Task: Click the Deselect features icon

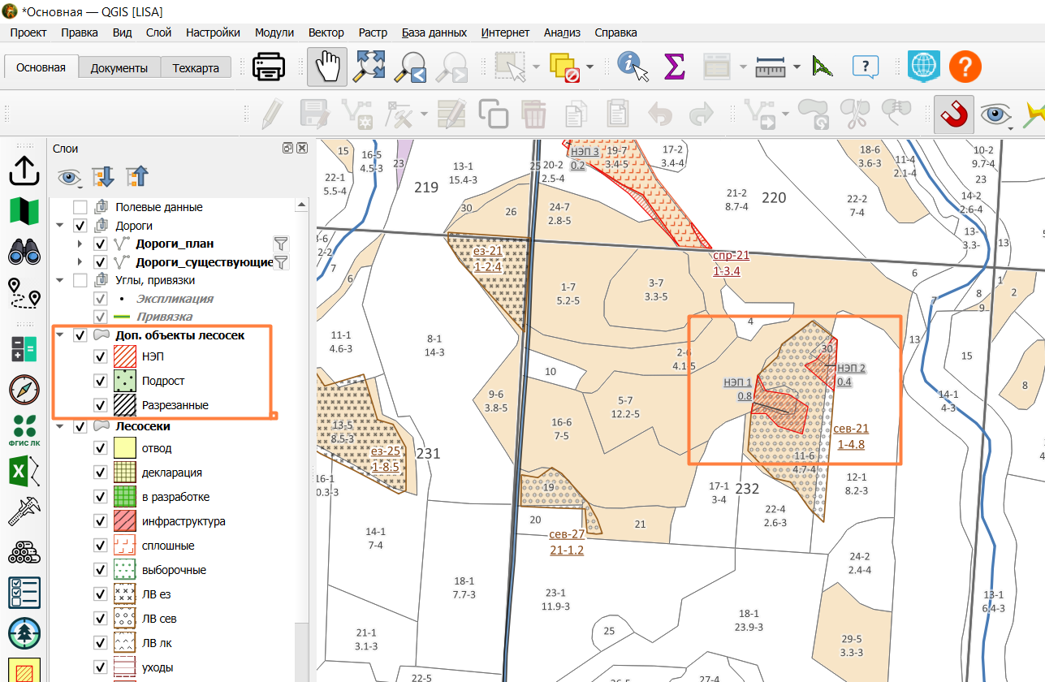Action: point(565,67)
